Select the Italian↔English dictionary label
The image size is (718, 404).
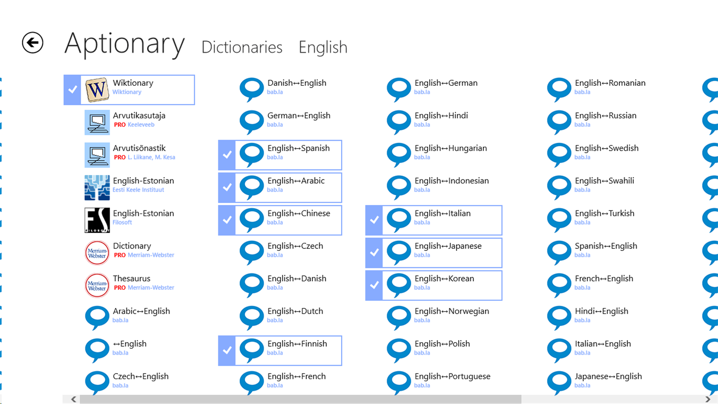(603, 344)
